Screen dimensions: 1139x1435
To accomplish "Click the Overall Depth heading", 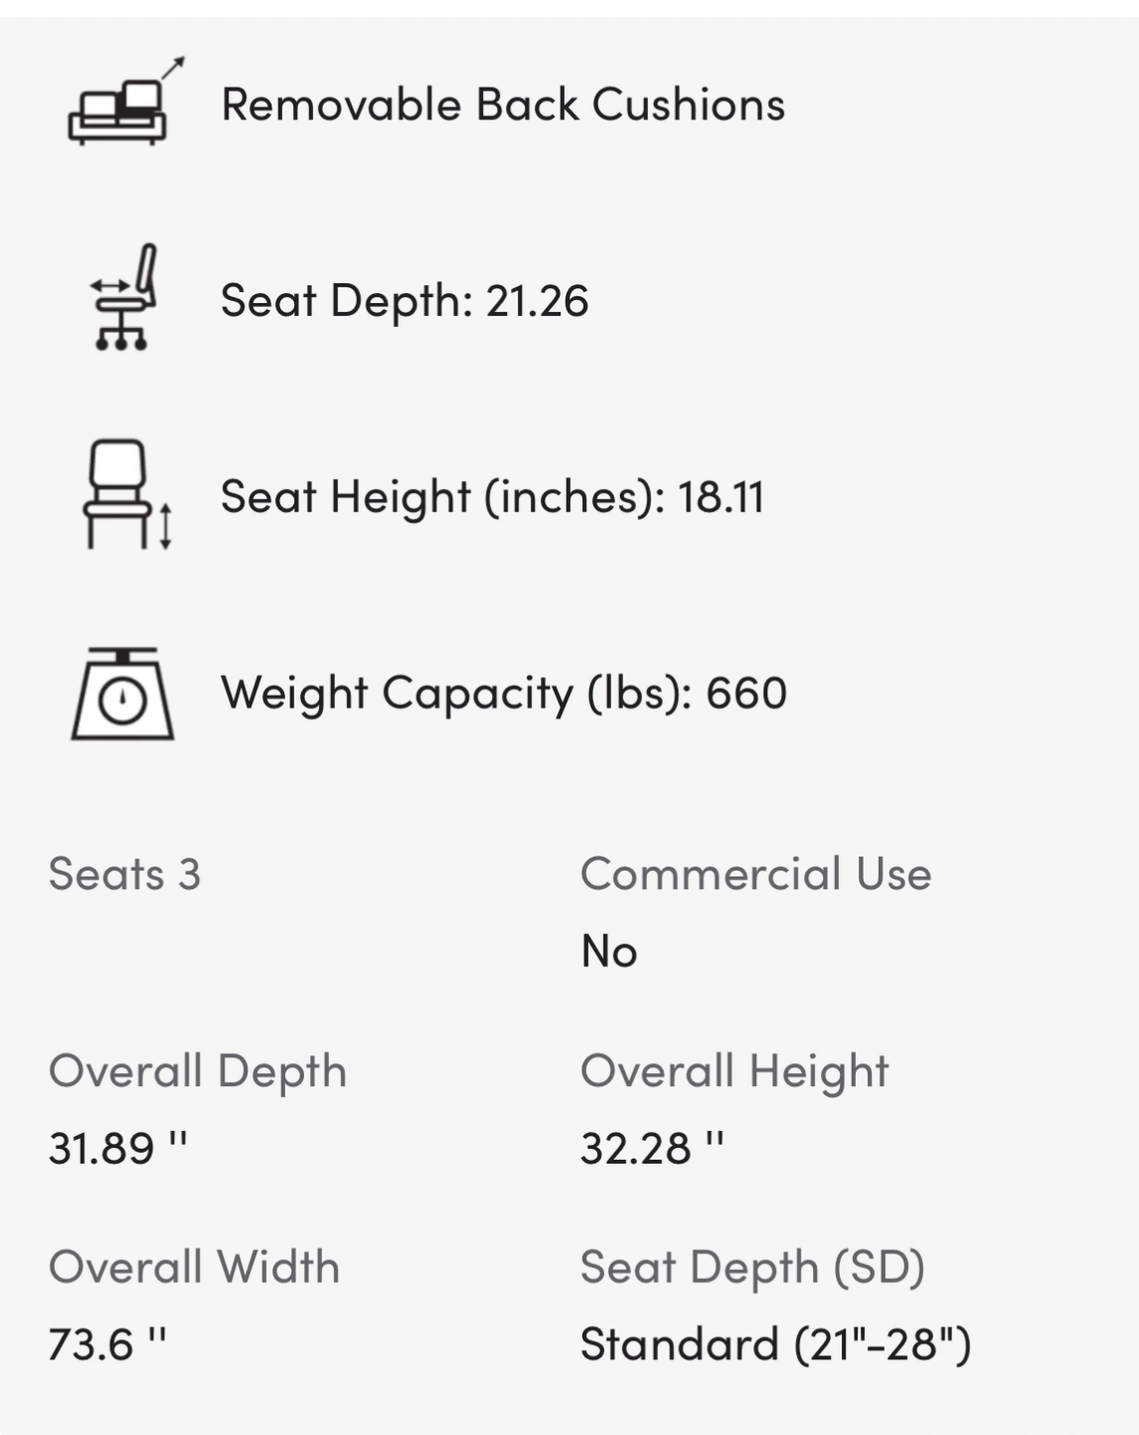I will 197,1071.
